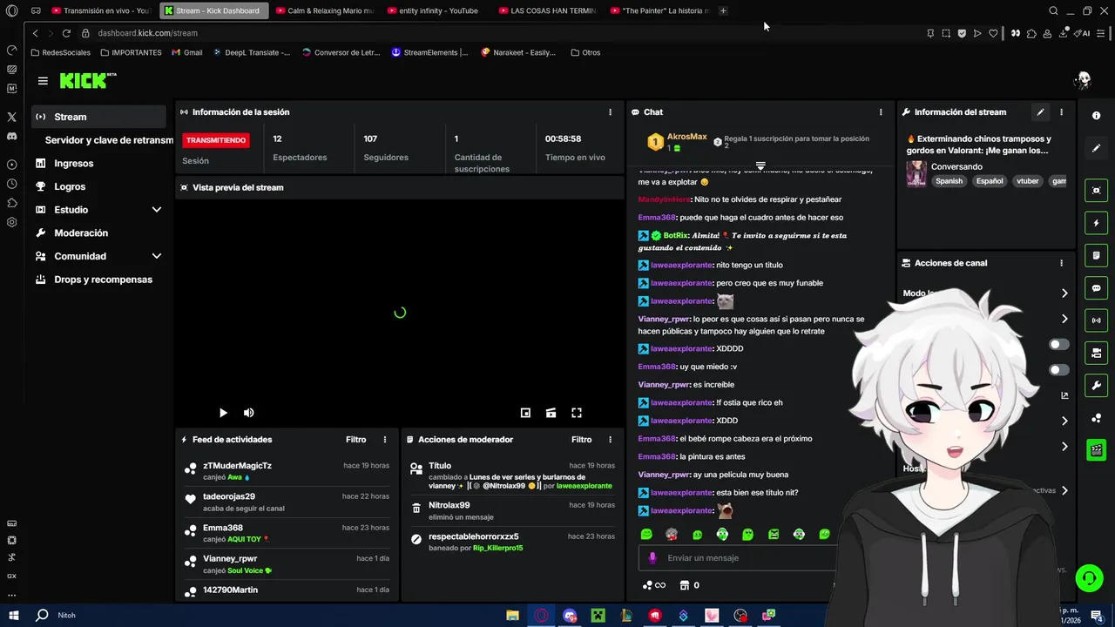Open Acciones de canal three-dot menu

click(x=1061, y=263)
